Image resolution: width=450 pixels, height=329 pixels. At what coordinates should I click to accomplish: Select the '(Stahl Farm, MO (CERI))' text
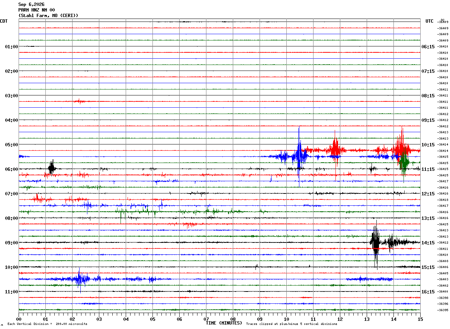48,16
